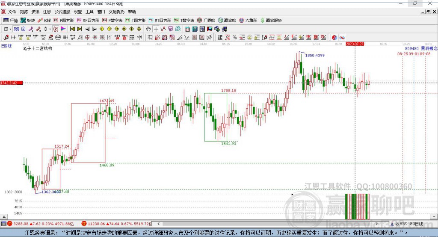Expand the candlestick style dropdown arrow
Screen dimensions: 438x237
pyautogui.click(x=50, y=29)
